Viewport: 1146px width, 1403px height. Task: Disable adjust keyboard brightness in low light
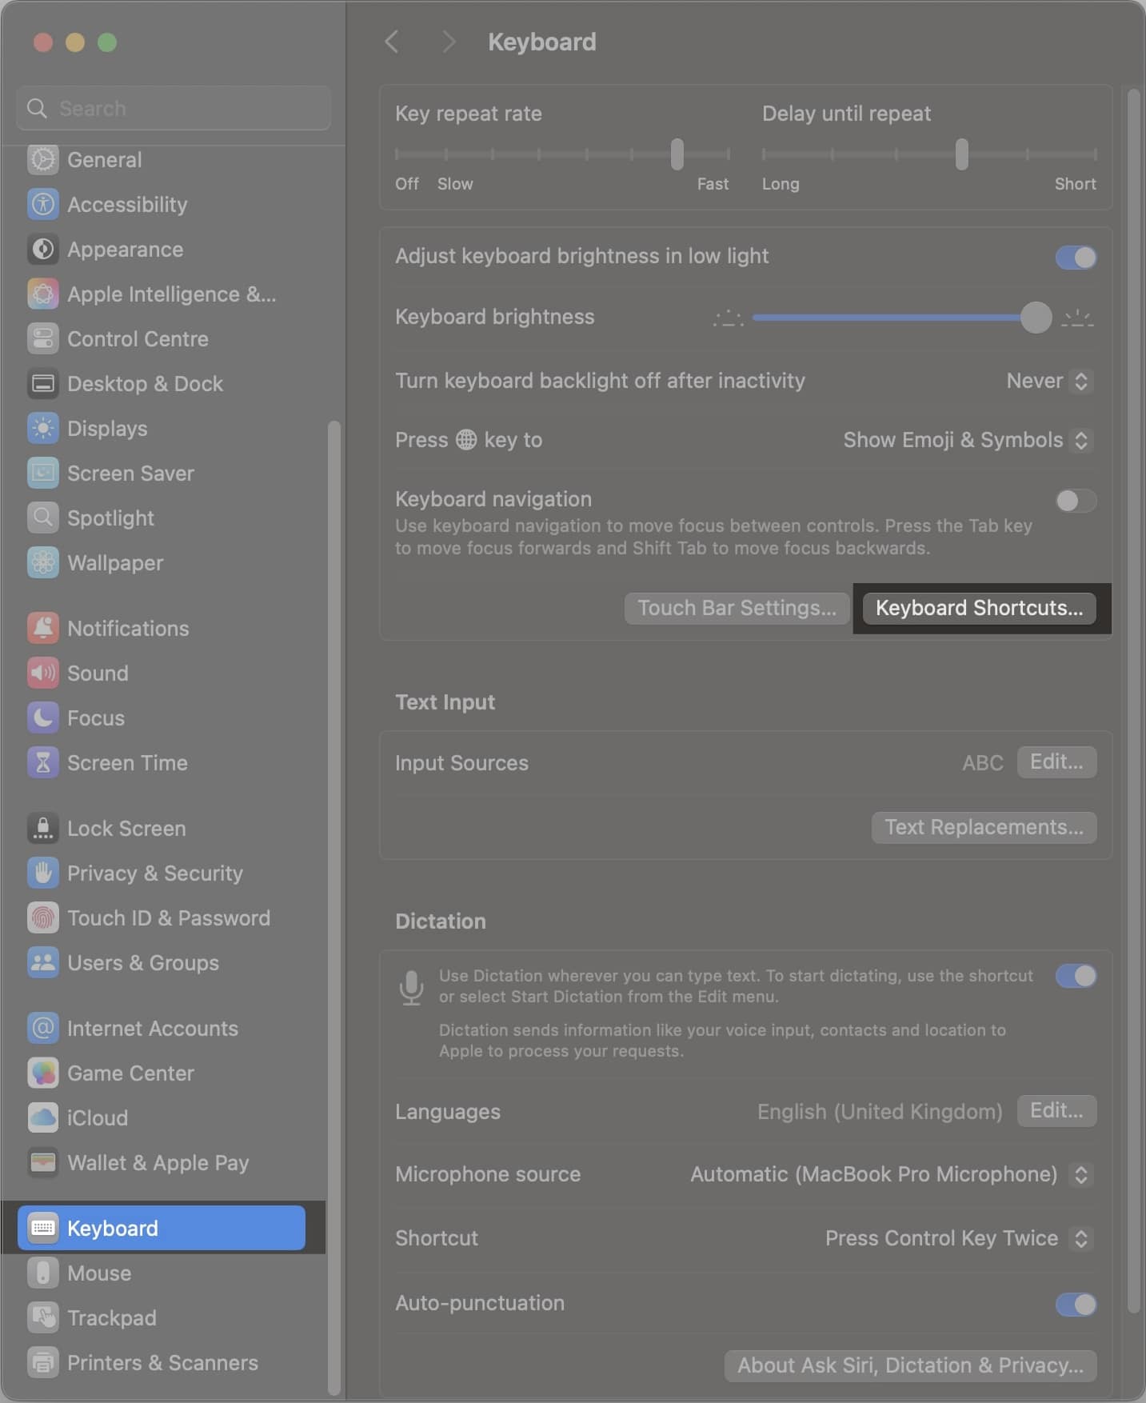1076,258
